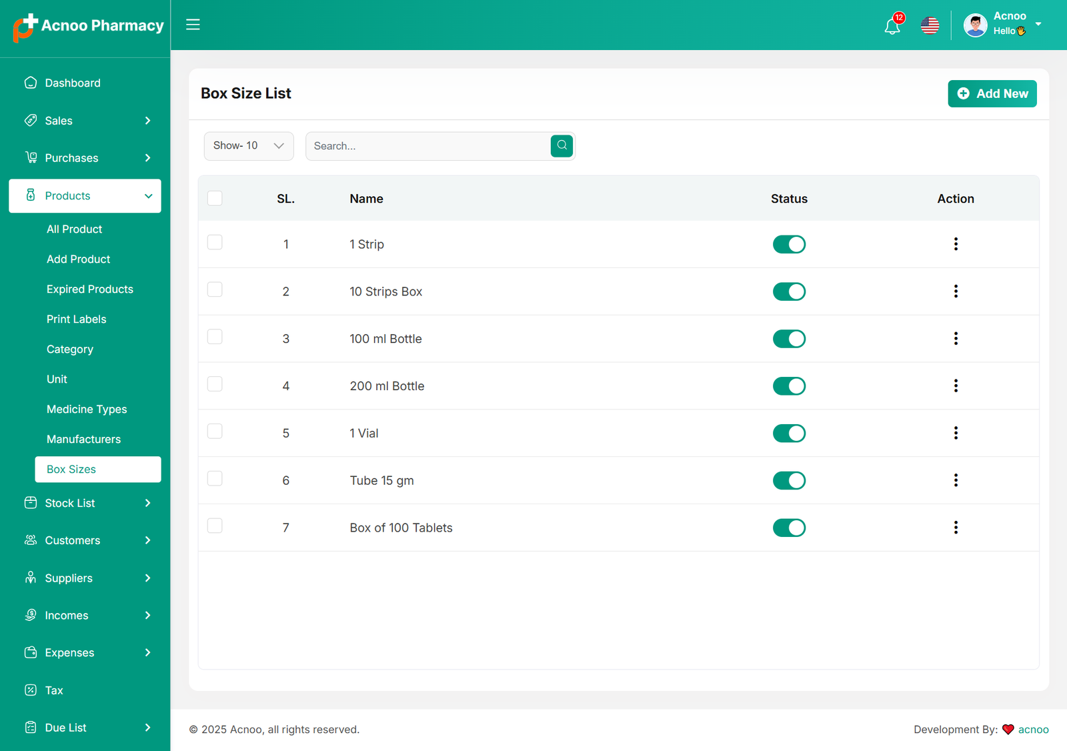
Task: Go to Medicine Types in sidebar
Action: point(87,409)
